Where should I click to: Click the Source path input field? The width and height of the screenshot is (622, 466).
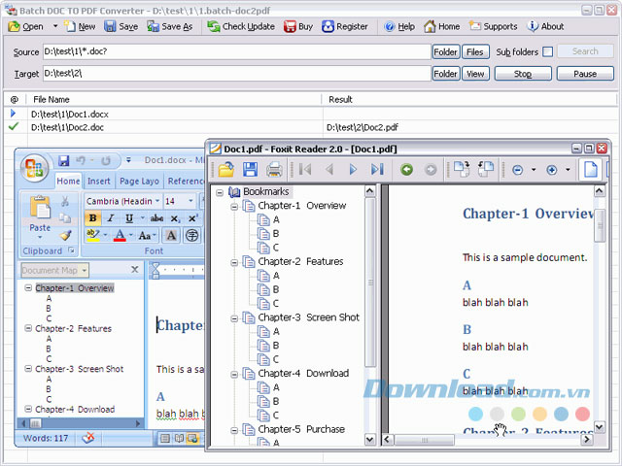[237, 51]
